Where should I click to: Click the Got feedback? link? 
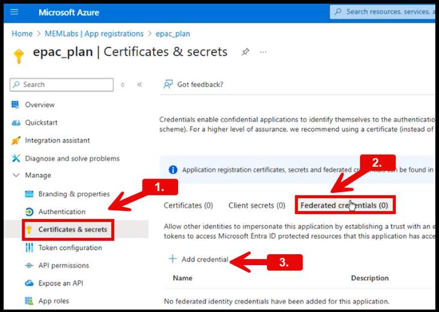pos(200,85)
